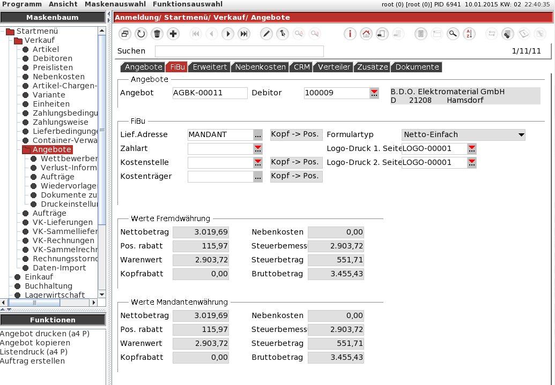
Task: Click the refresh record toolbar icon
Action: point(140,34)
